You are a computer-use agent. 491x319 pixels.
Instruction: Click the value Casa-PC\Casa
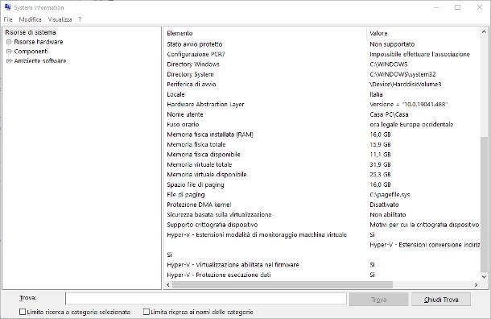pos(389,114)
